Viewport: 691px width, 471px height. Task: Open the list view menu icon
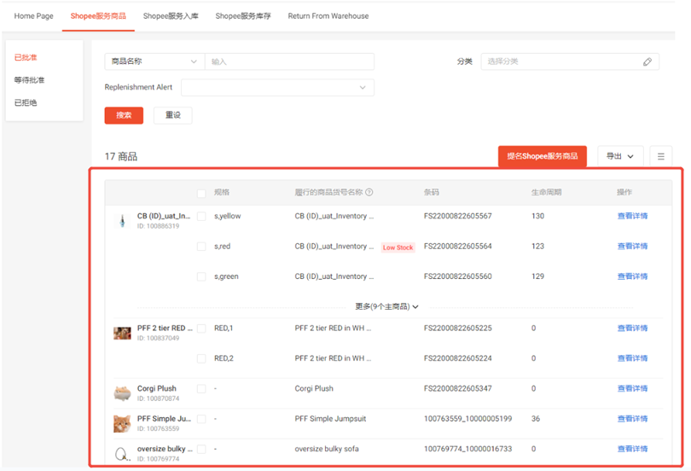point(660,156)
